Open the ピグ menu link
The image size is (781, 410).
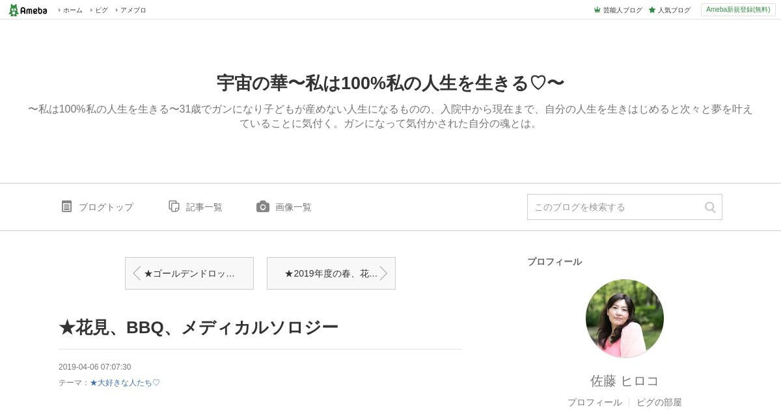pyautogui.click(x=101, y=10)
